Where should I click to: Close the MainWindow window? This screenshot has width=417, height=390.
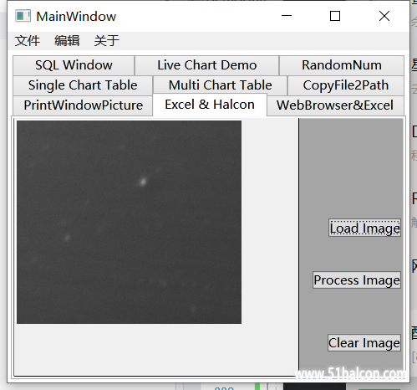[384, 16]
